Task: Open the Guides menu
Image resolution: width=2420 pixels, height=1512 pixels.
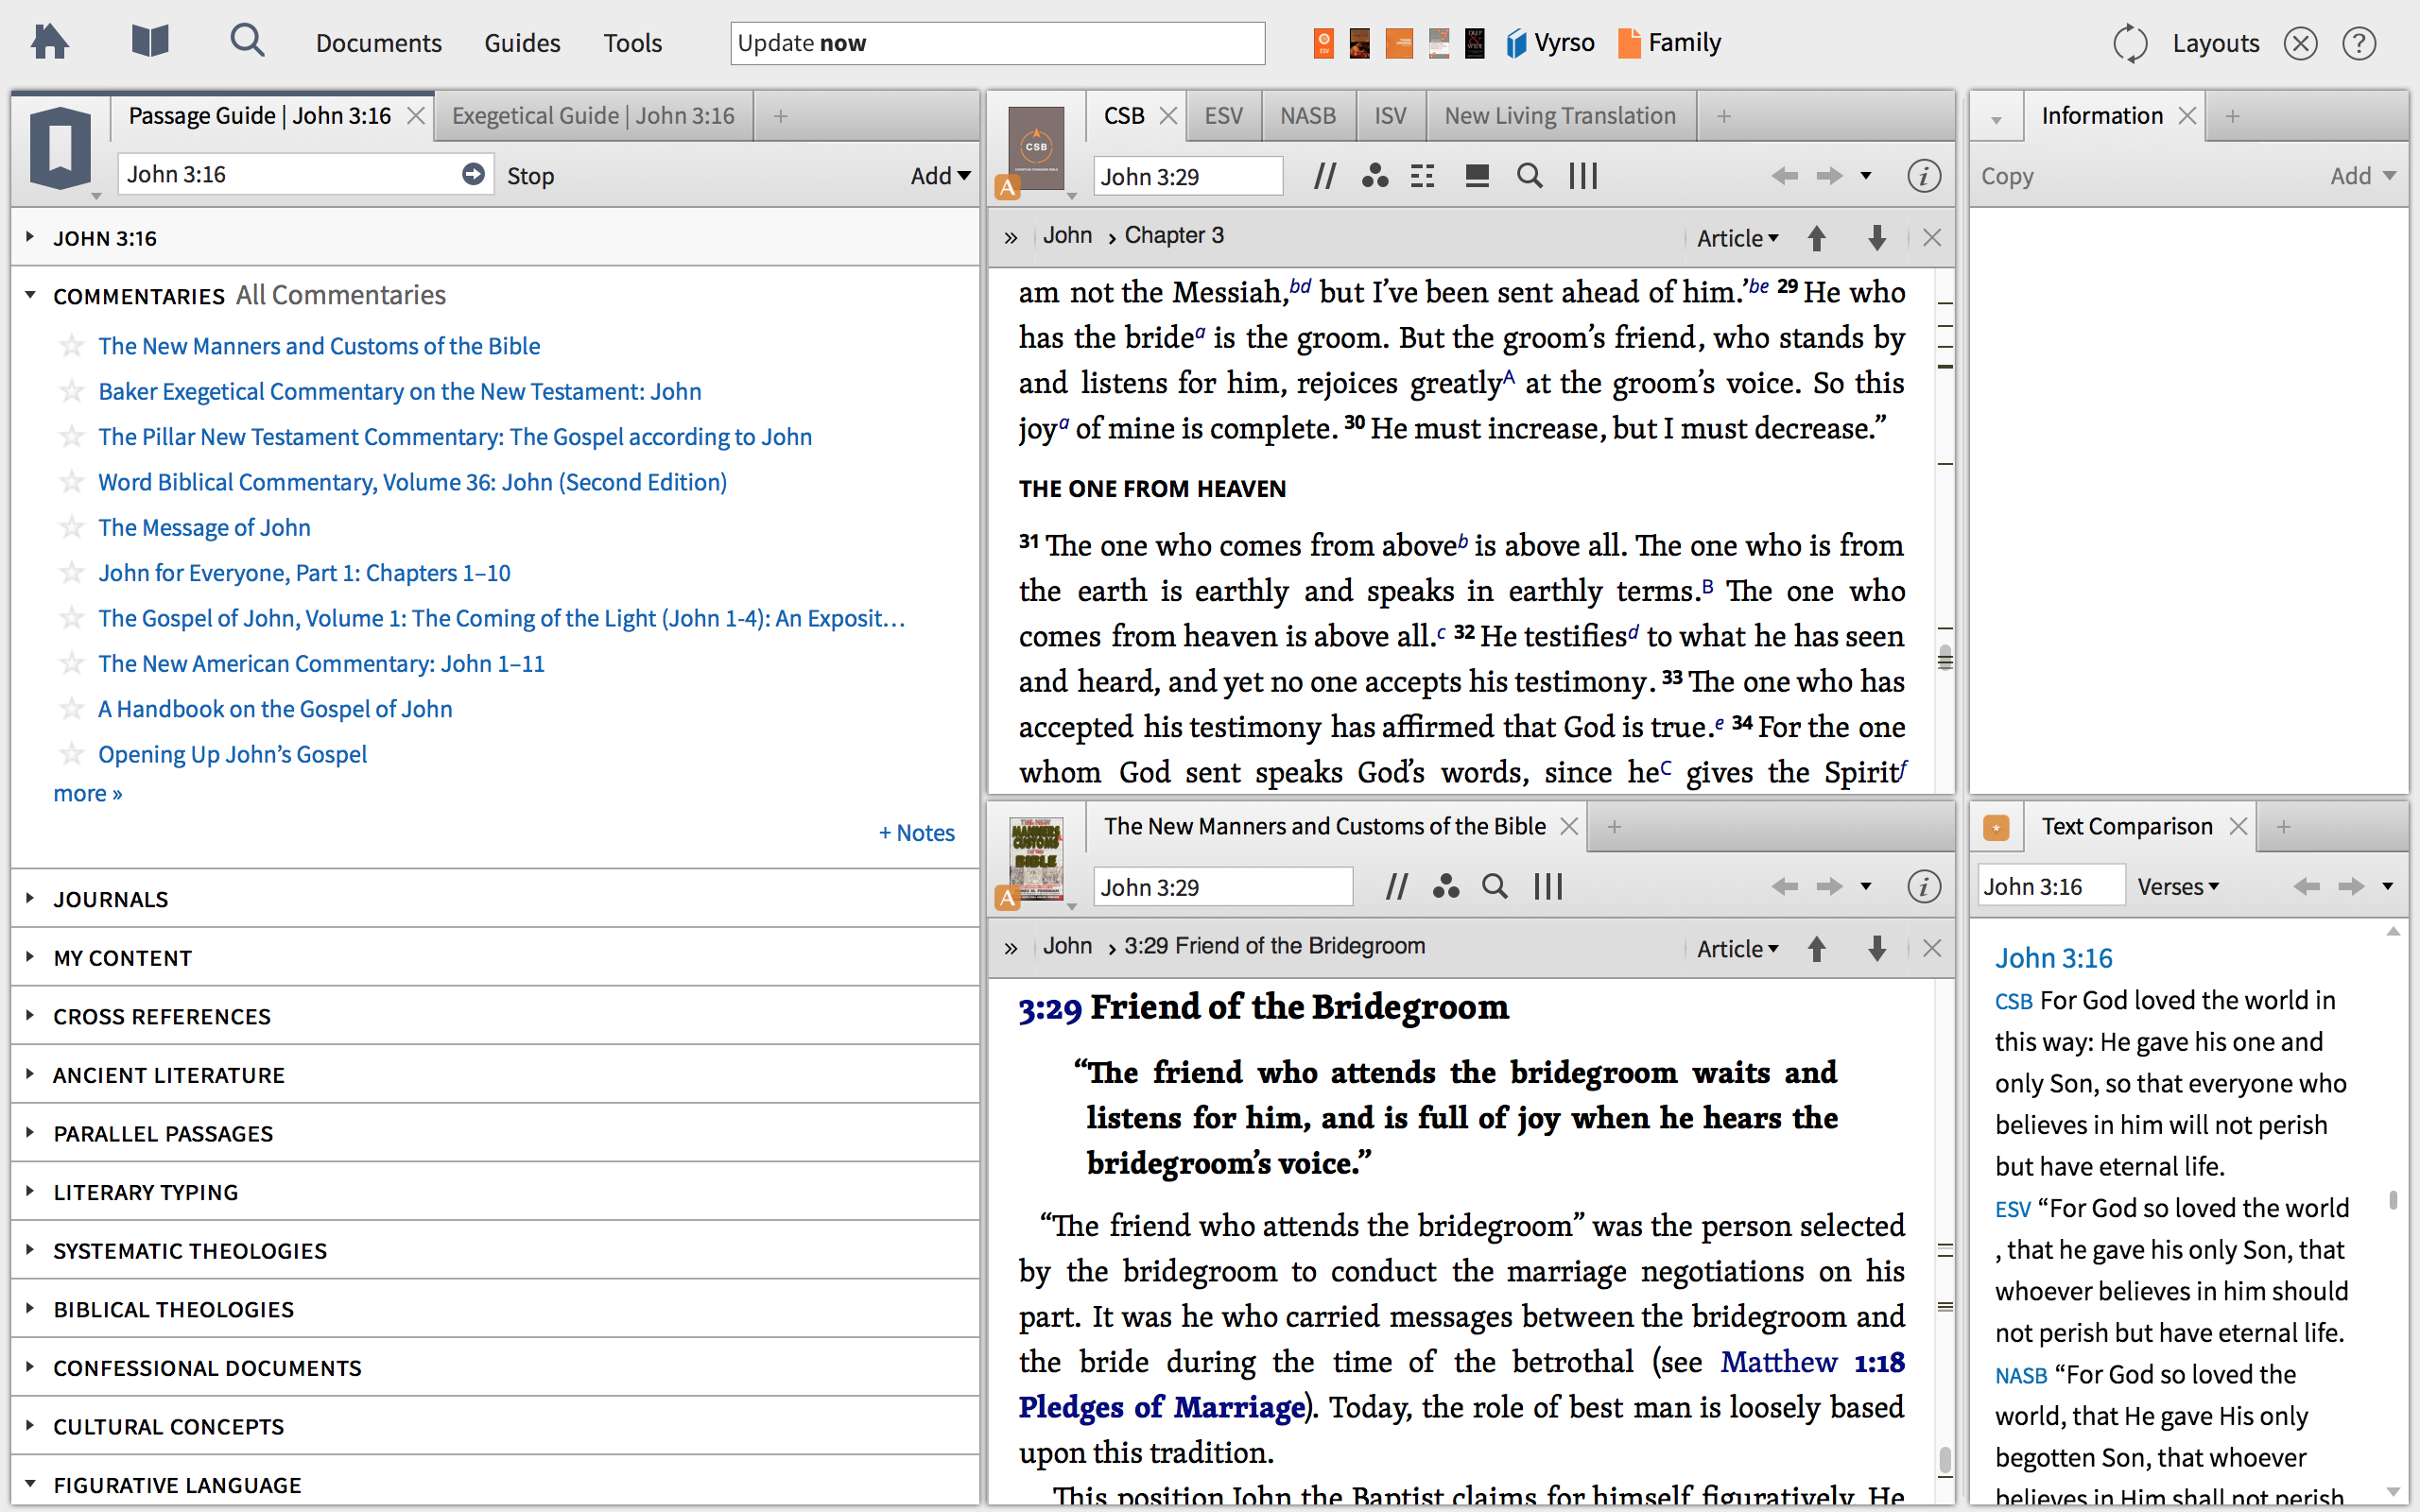Action: click(522, 43)
